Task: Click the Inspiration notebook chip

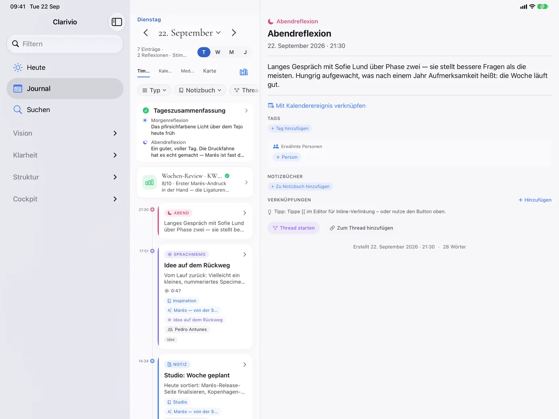Action: pos(182,301)
